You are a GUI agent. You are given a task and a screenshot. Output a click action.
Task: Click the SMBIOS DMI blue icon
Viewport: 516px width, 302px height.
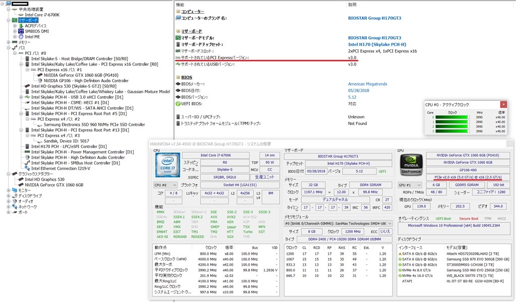coord(21,31)
